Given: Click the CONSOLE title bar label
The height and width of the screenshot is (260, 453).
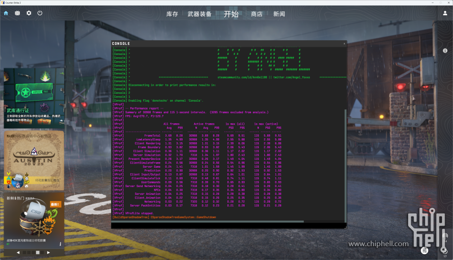Looking at the screenshot, I should click(121, 43).
